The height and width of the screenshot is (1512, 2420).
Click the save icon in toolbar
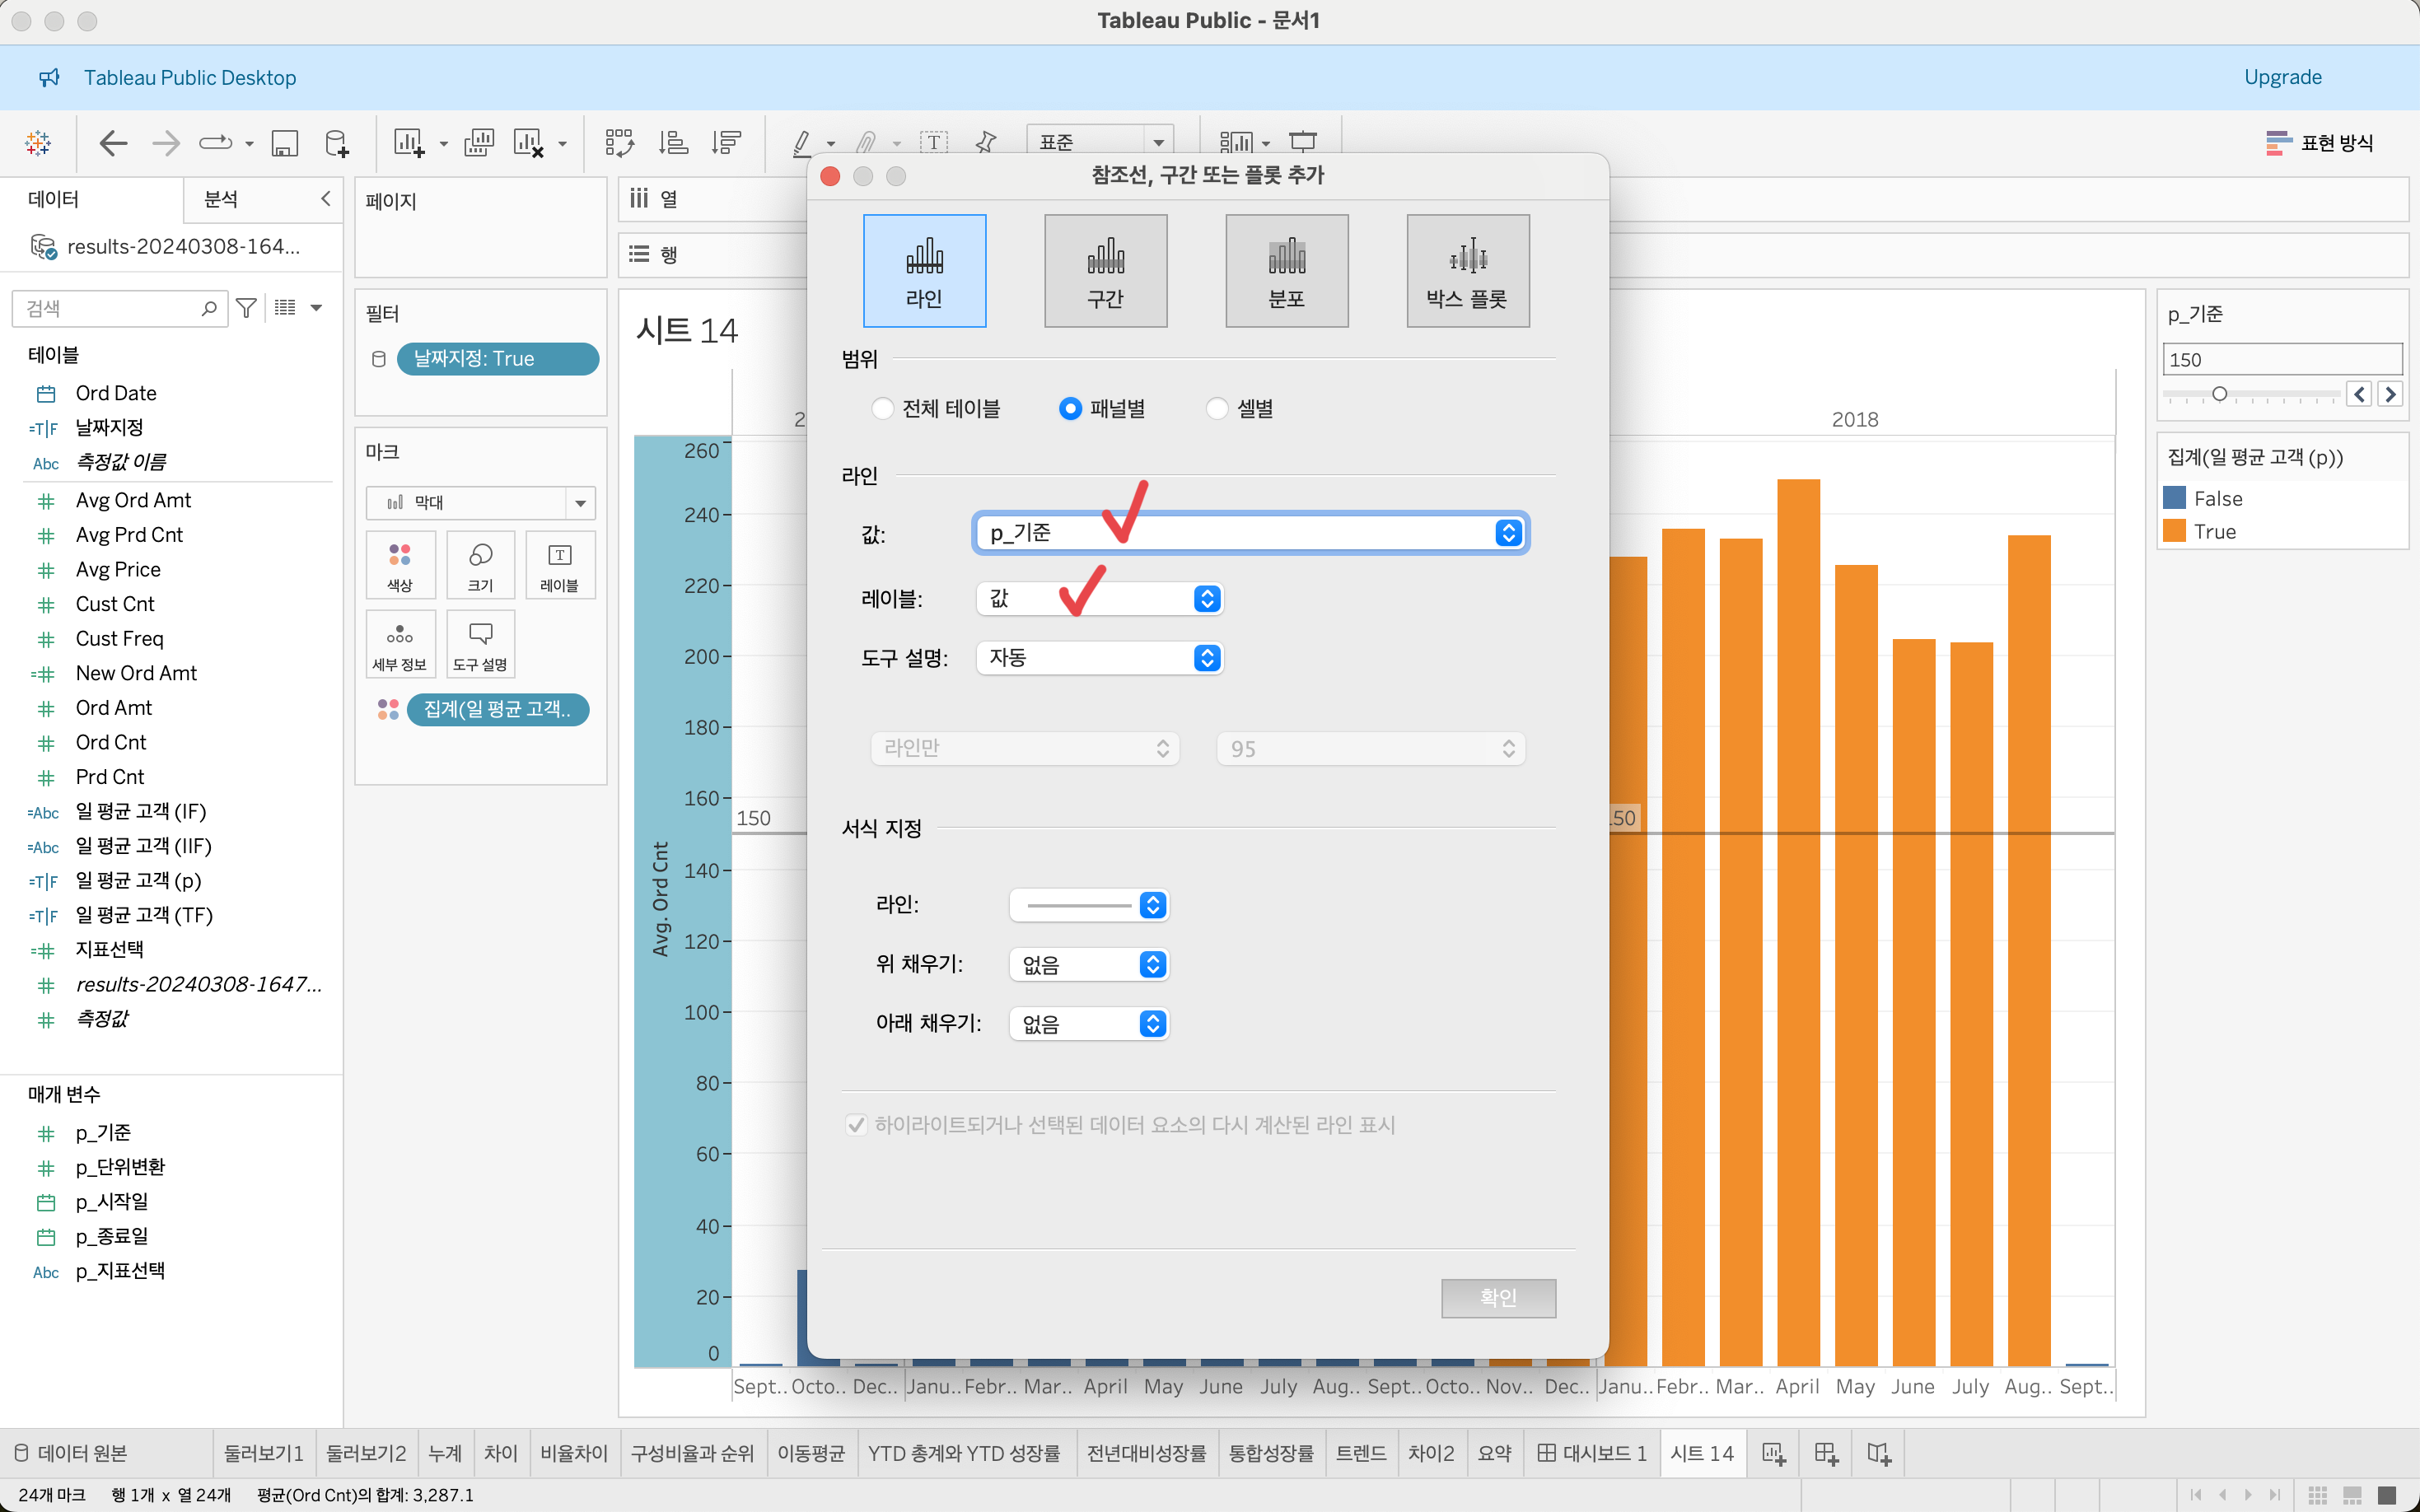[285, 143]
